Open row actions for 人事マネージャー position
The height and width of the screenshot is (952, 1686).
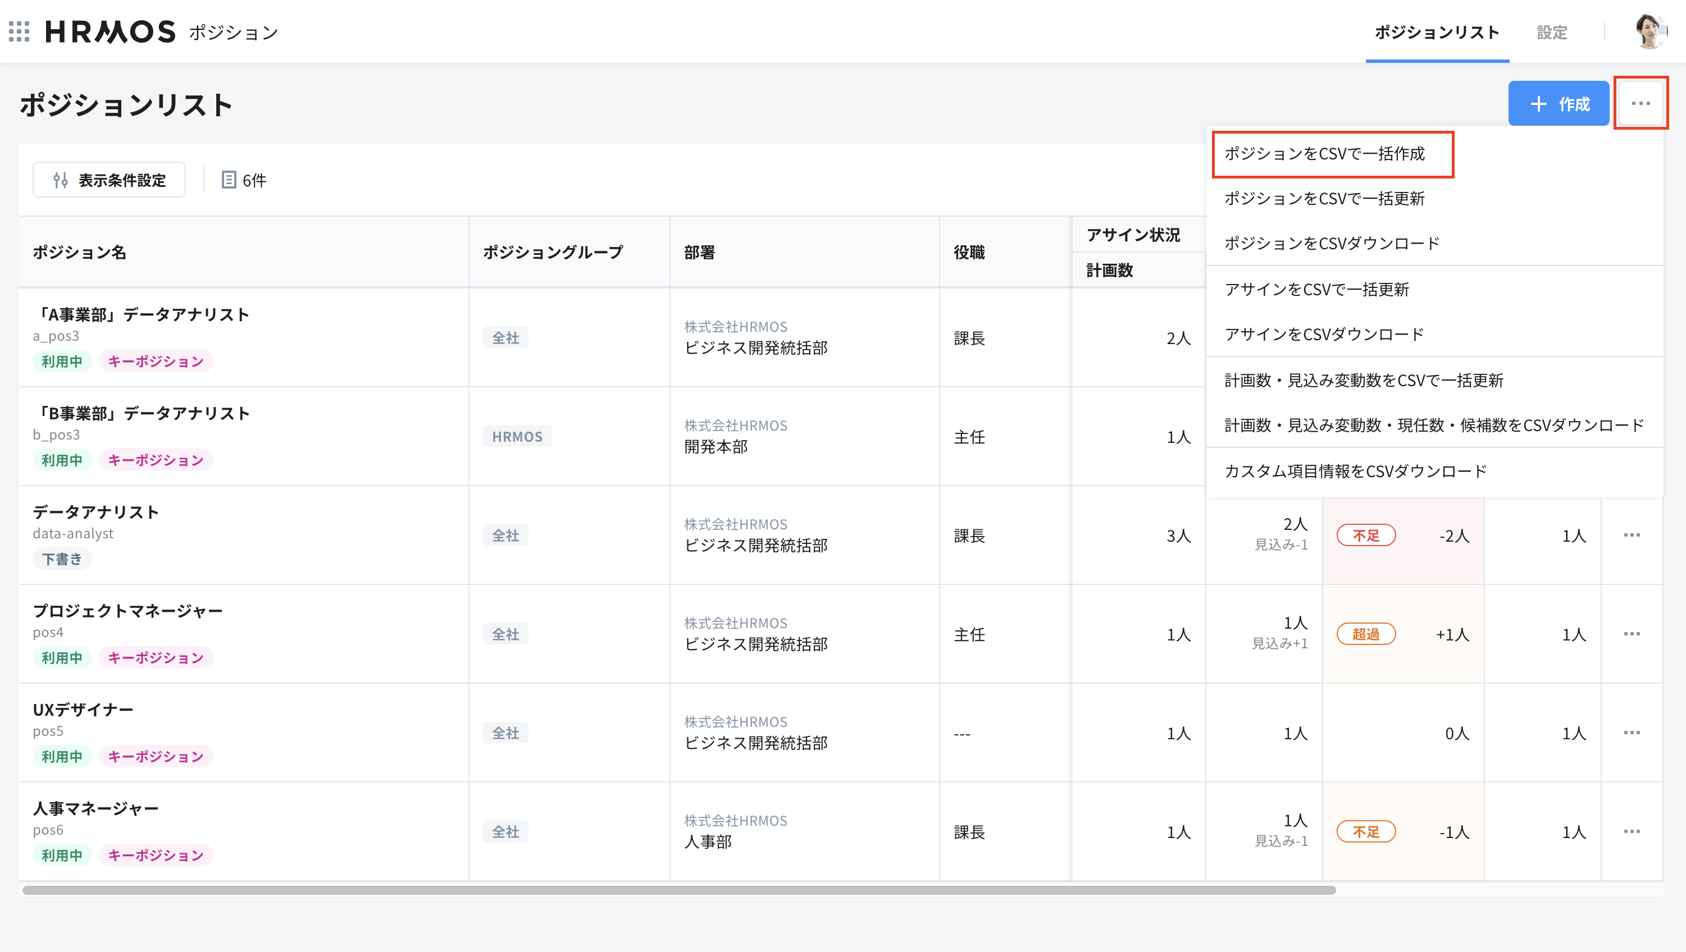(x=1632, y=832)
